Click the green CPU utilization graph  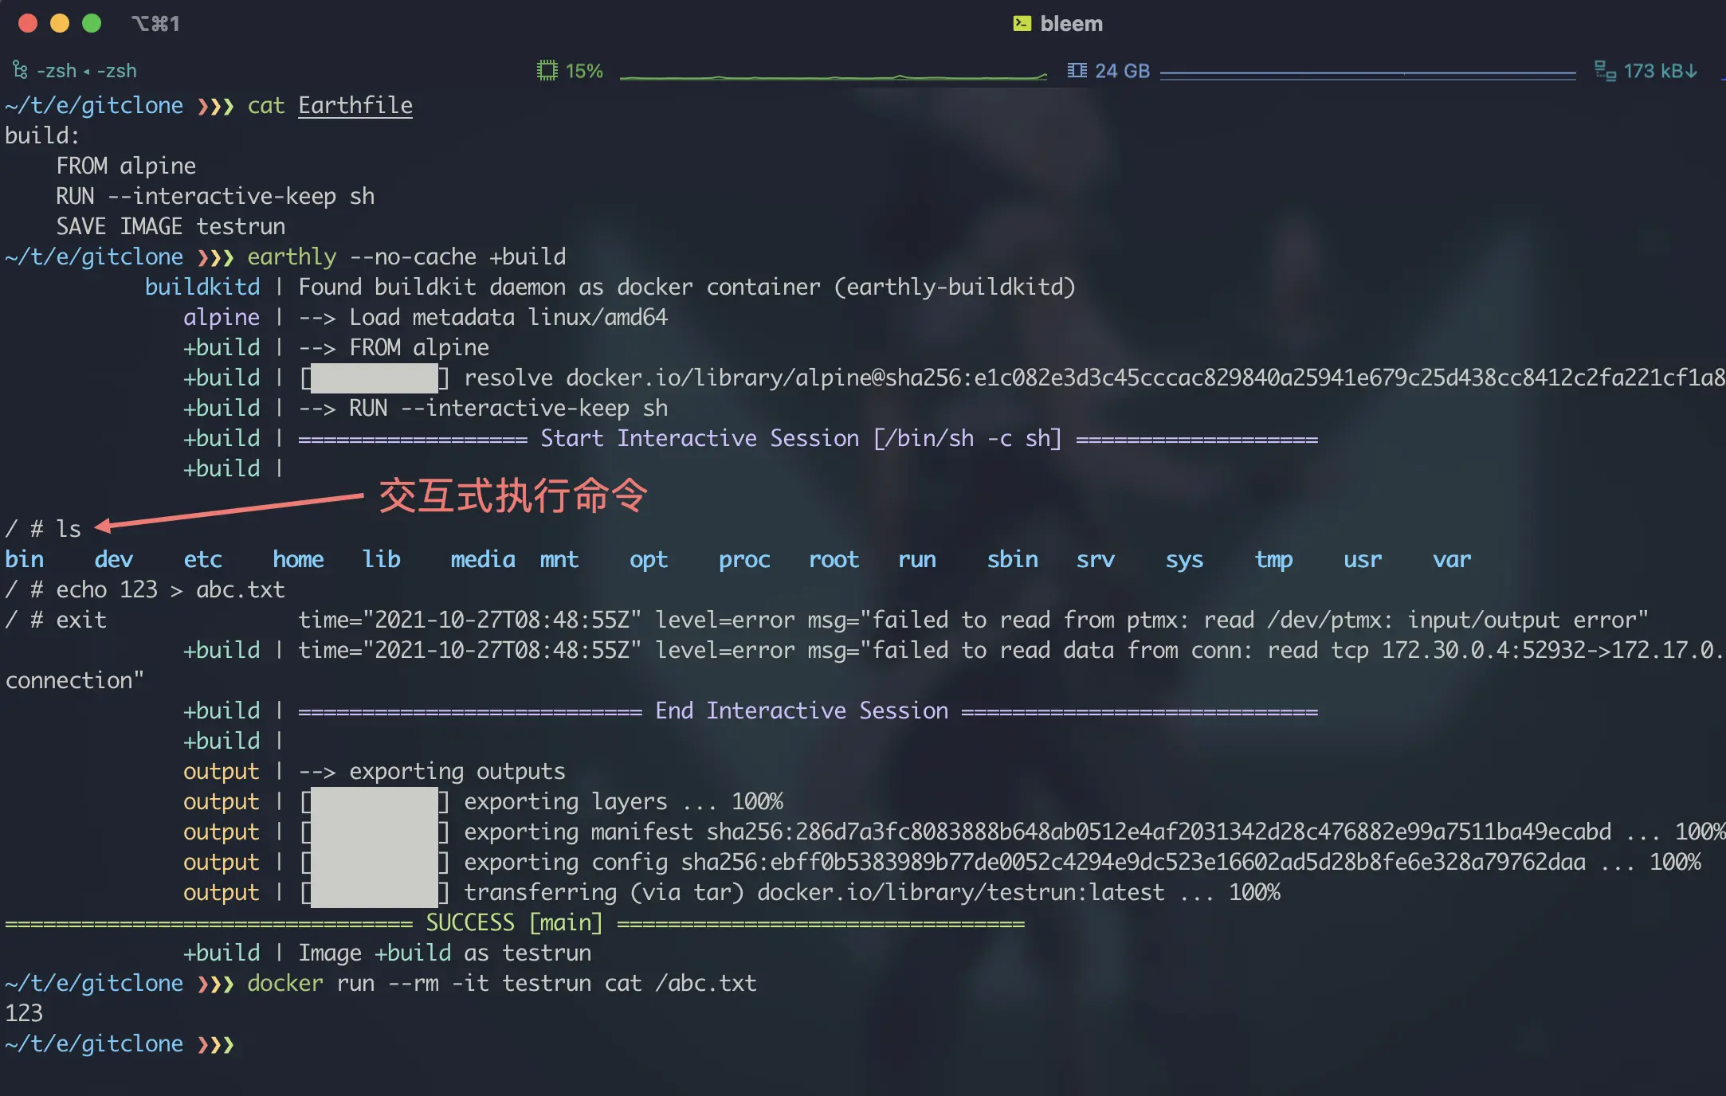[833, 76]
